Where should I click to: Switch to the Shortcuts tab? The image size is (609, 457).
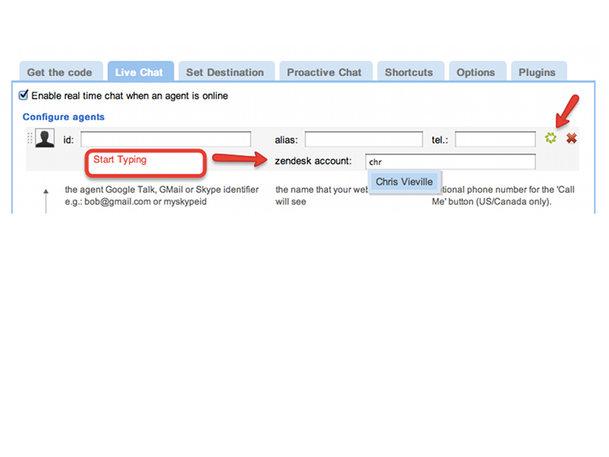(409, 73)
